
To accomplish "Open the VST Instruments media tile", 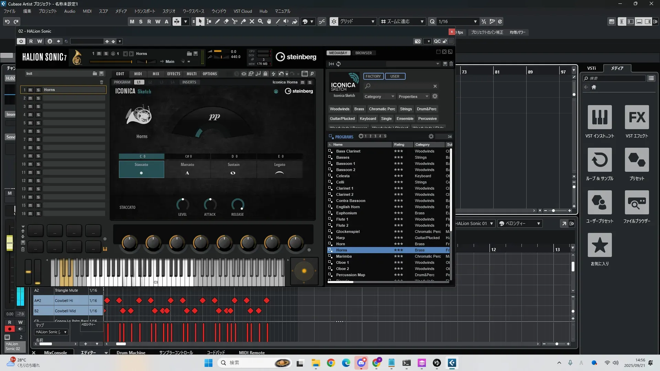I will pyautogui.click(x=599, y=117).
